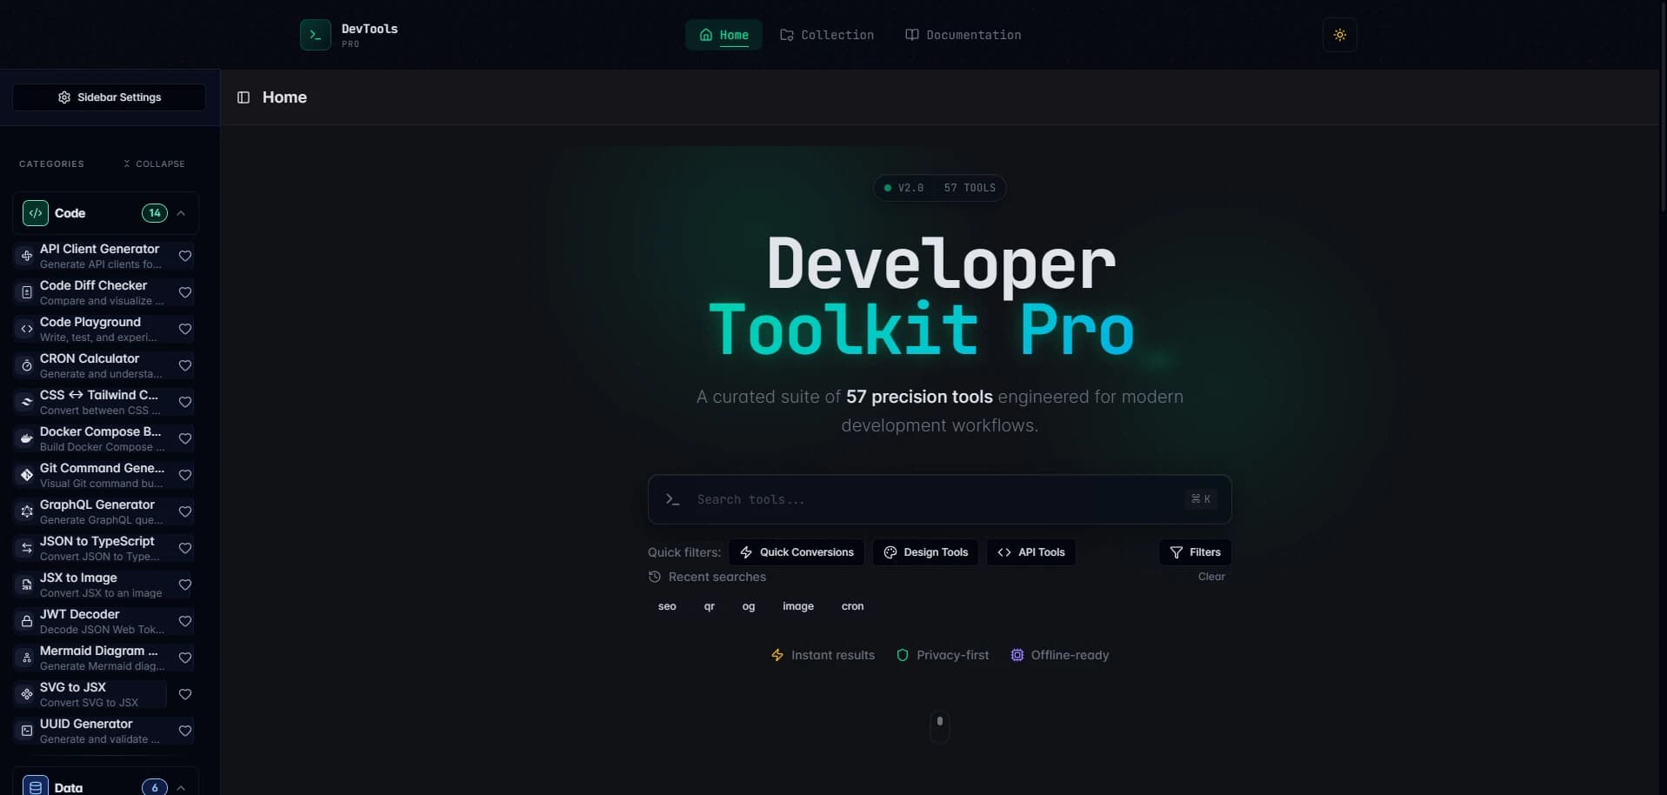Click the GraphQL Generator tool icon

pos(26,511)
